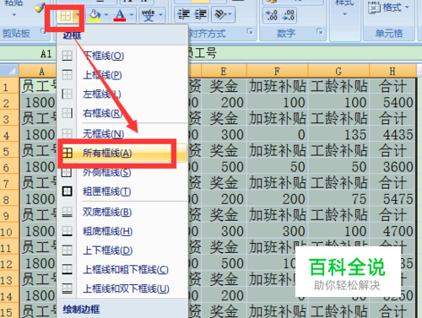This screenshot has height=318, width=422.
Task: Click cell H10 containing 4700
Action: [x=392, y=231]
